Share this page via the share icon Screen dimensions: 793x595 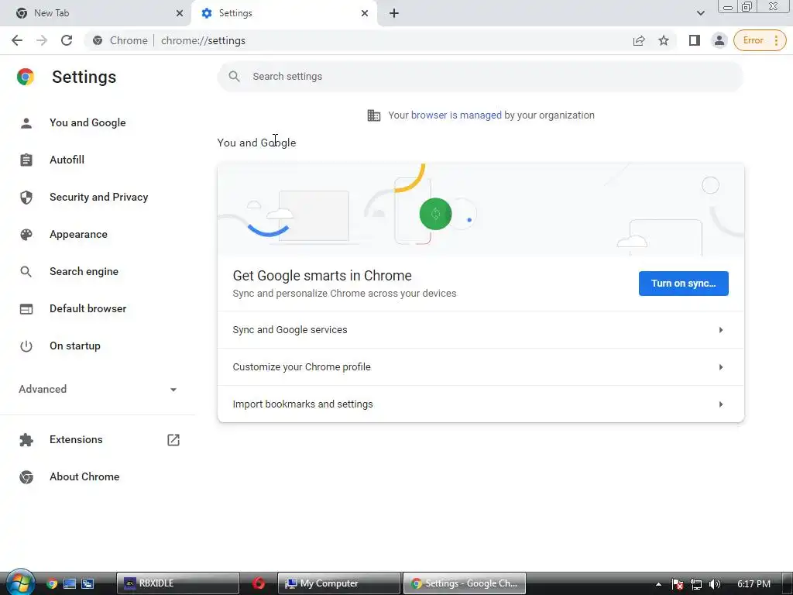pyautogui.click(x=639, y=40)
